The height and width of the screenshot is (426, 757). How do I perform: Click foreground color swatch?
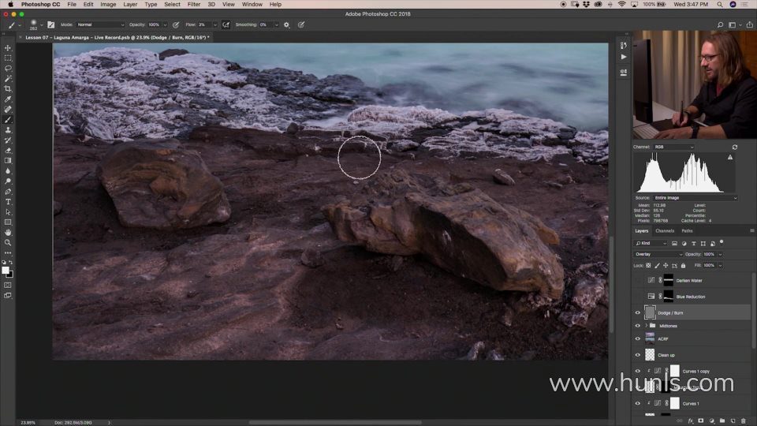(x=6, y=271)
